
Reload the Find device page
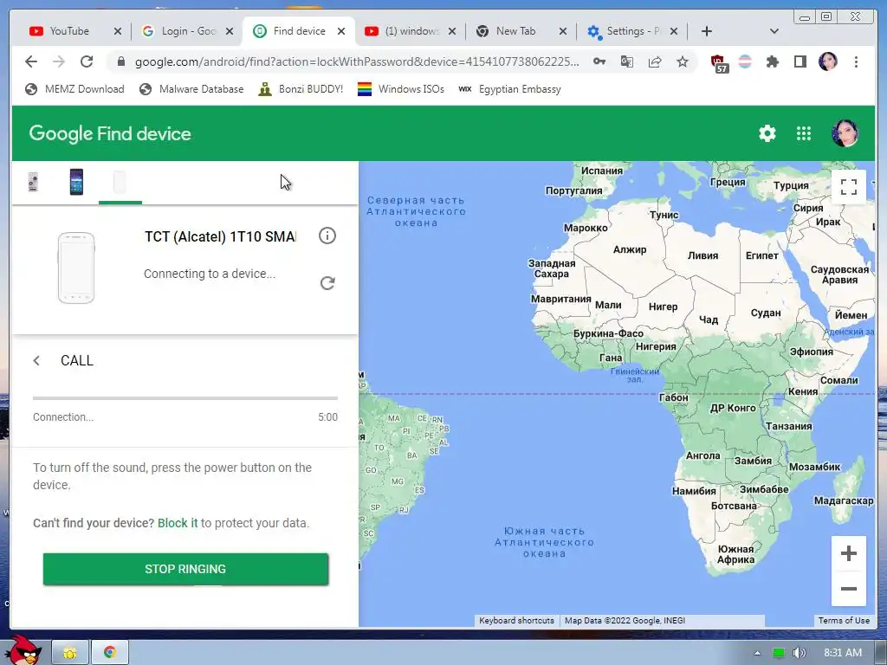pyautogui.click(x=87, y=61)
